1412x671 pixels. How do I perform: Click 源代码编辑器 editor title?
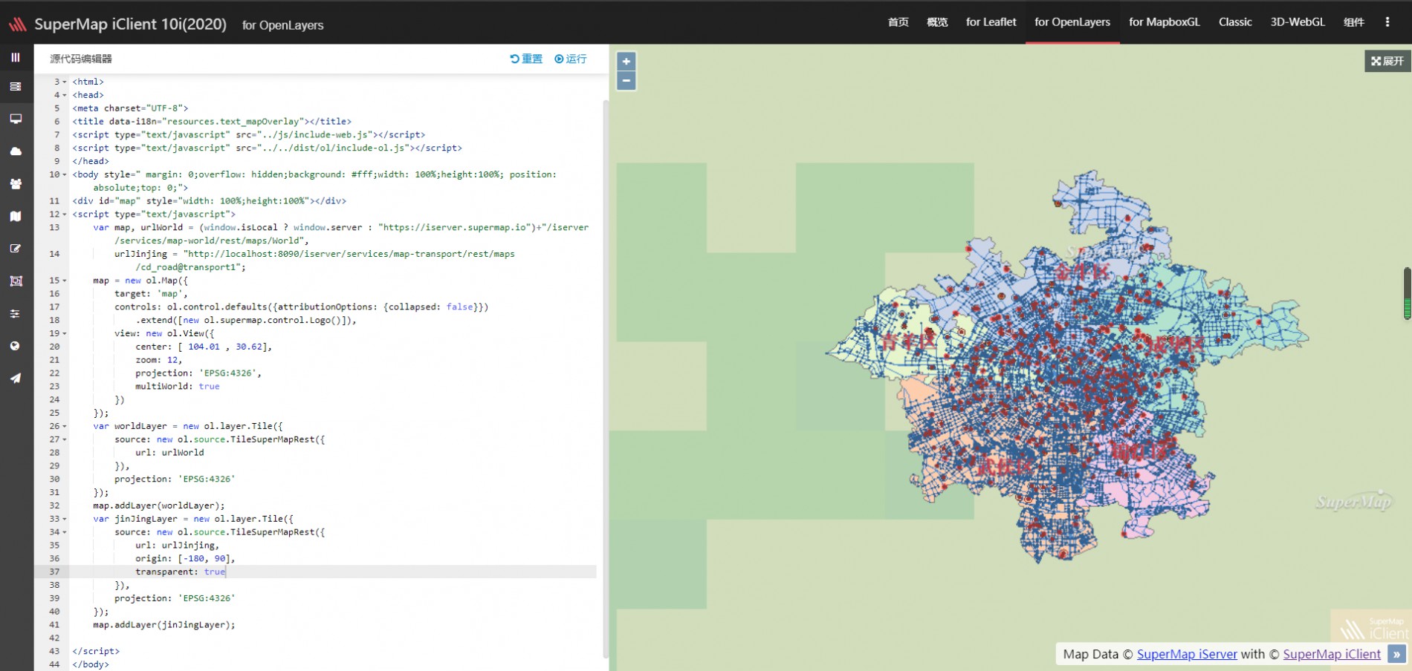(81, 59)
